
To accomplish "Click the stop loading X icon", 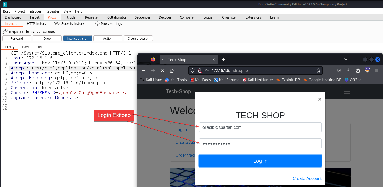I will (x=162, y=71).
